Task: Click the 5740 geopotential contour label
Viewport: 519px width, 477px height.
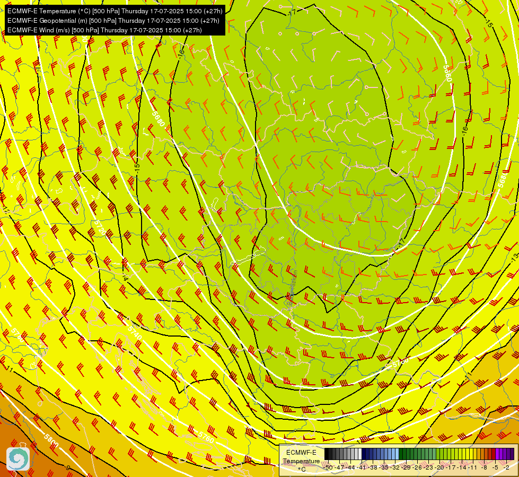Action: (135, 333)
